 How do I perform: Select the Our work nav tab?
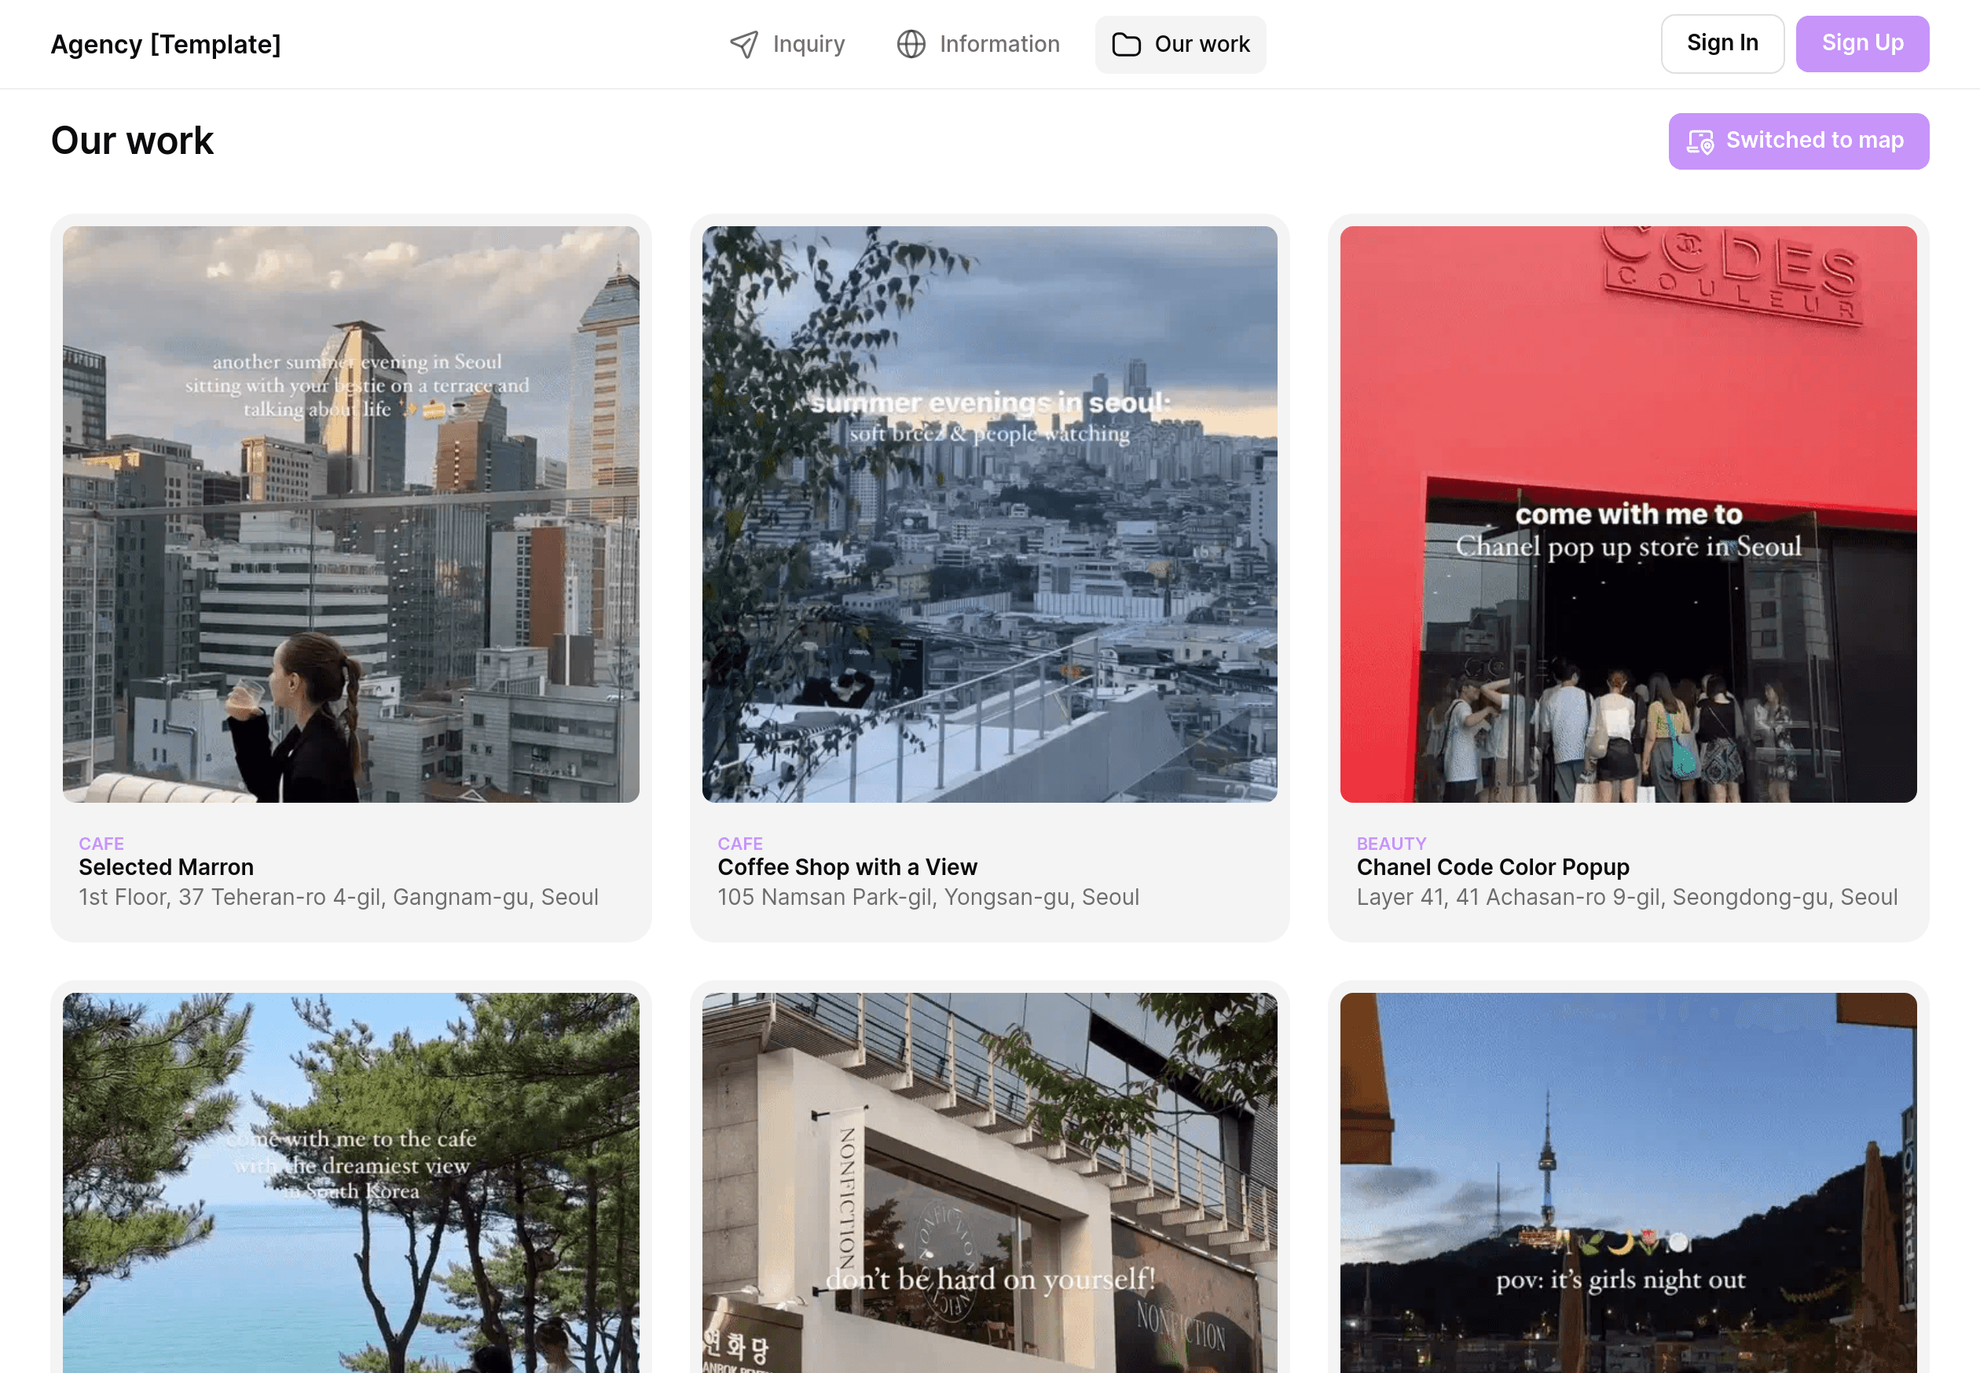pos(1179,44)
